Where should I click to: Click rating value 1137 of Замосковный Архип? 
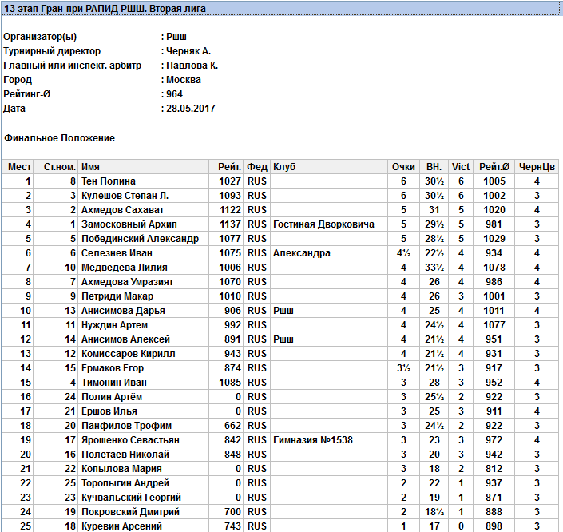coord(230,224)
